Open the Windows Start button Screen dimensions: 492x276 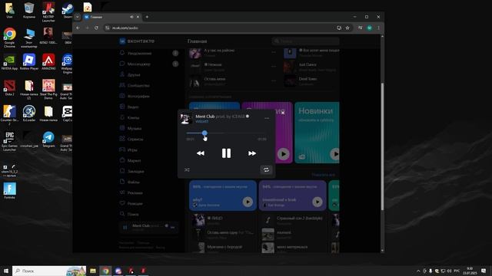[6, 271]
